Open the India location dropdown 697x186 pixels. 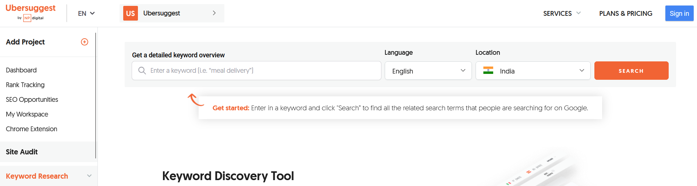click(x=533, y=71)
